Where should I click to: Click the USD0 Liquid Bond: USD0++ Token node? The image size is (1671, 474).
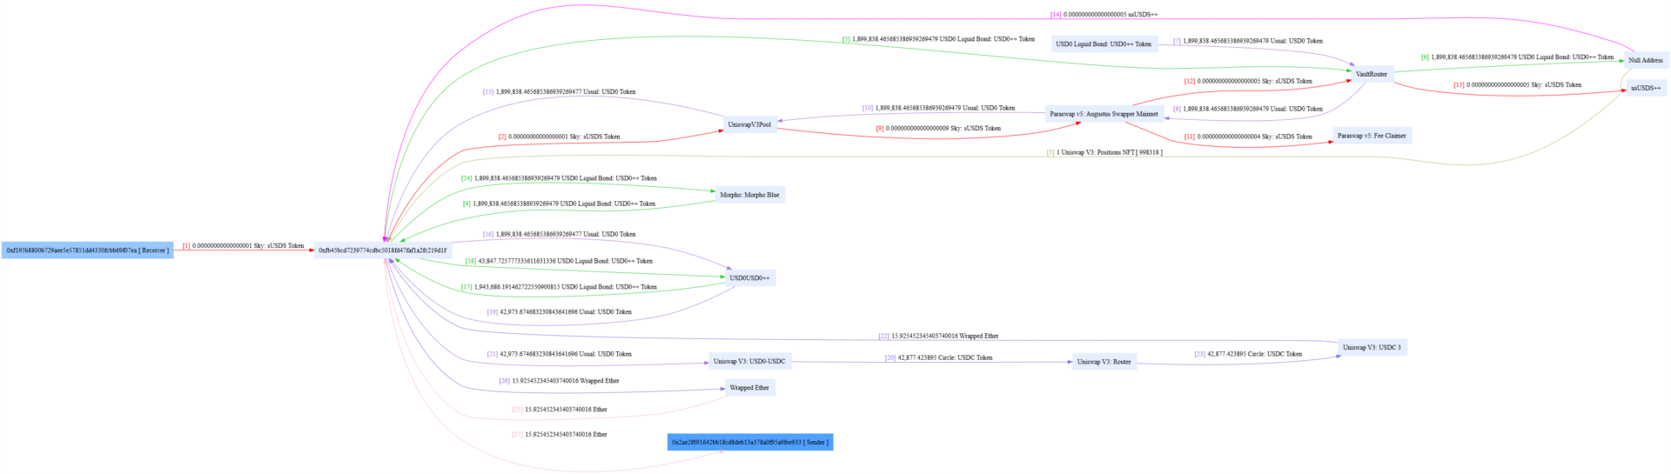1104,44
